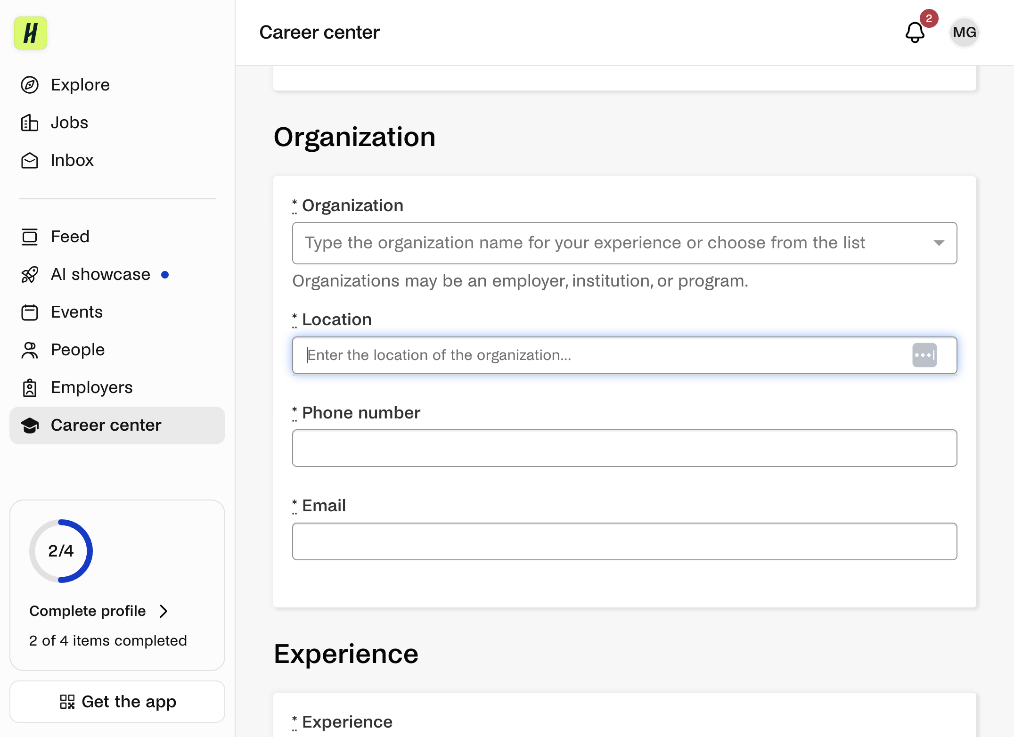
Task: Select Feed in the sidebar
Action: coord(117,237)
